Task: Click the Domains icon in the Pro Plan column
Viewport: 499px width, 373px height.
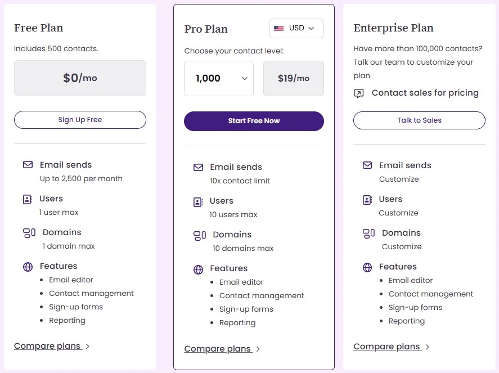Action: 198,235
